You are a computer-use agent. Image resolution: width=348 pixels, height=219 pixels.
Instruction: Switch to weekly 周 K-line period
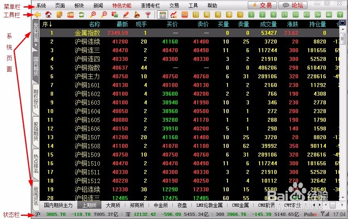[x=207, y=15]
